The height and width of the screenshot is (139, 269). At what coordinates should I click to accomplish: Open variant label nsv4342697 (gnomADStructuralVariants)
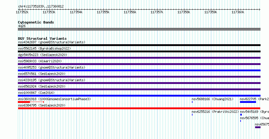click(x=52, y=42)
